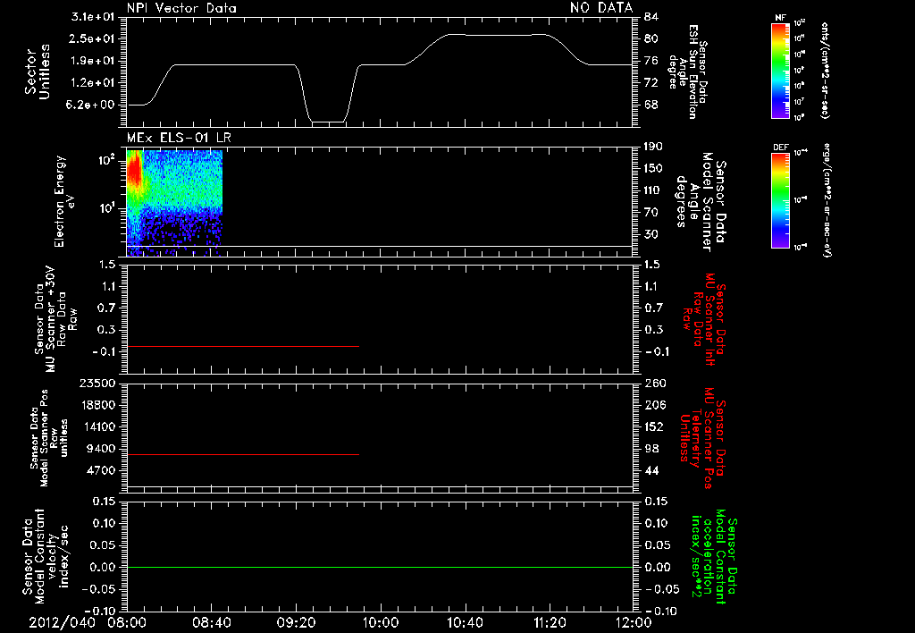Click the 10:00 time axis label
The image size is (915, 633).
(x=381, y=622)
